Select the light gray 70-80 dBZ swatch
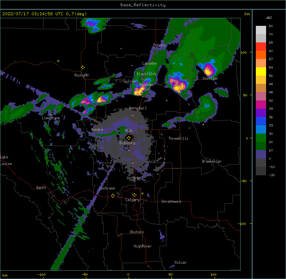 (261, 30)
